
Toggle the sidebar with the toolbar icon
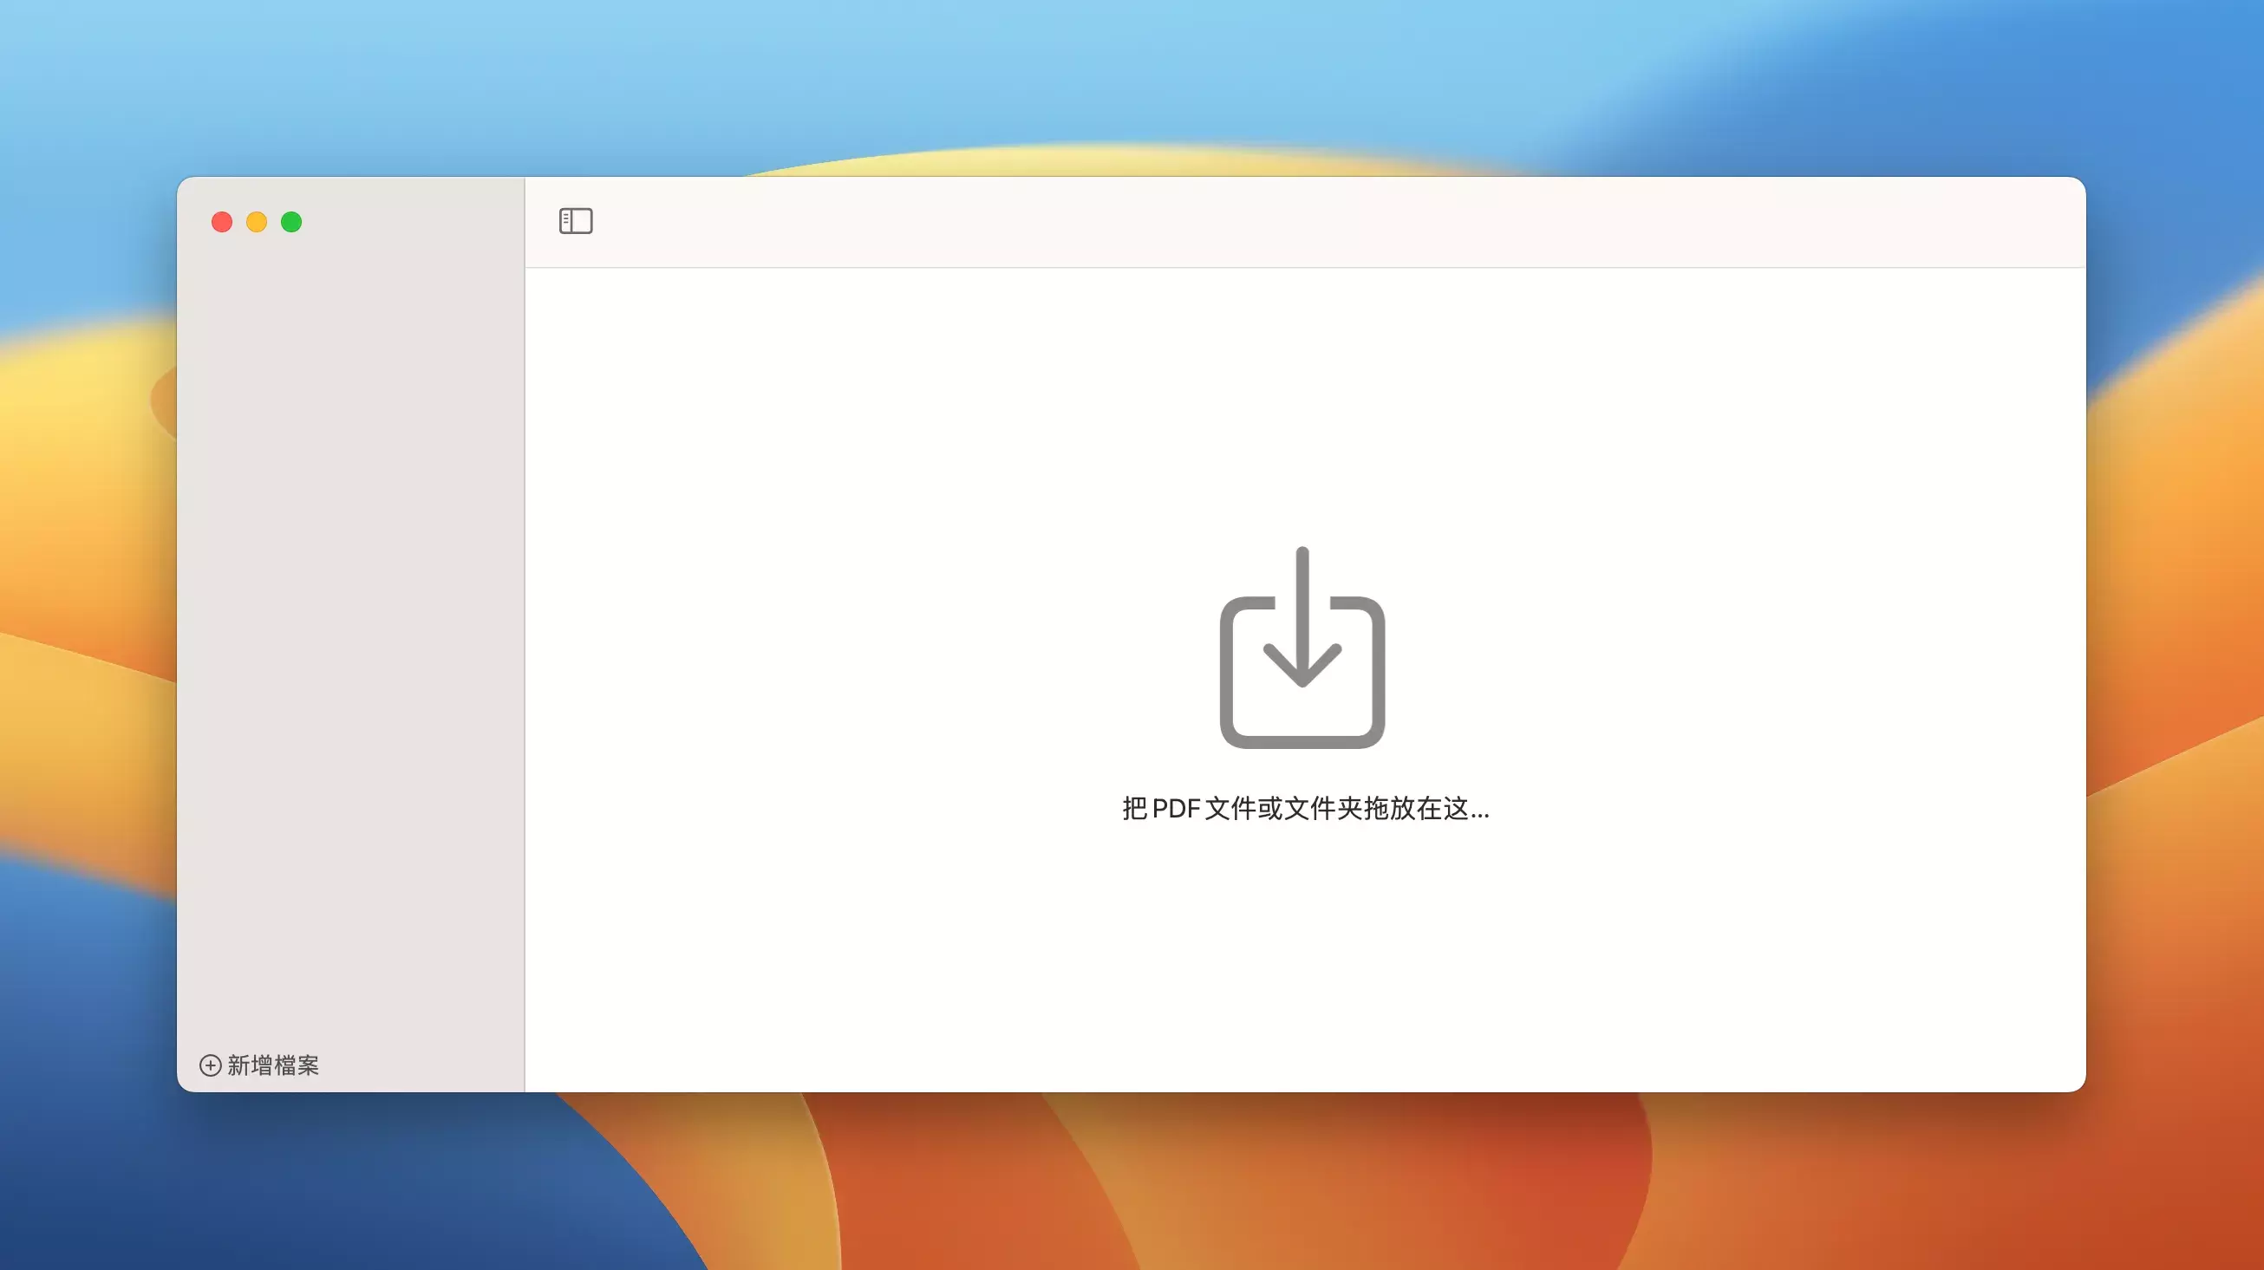coord(576,220)
